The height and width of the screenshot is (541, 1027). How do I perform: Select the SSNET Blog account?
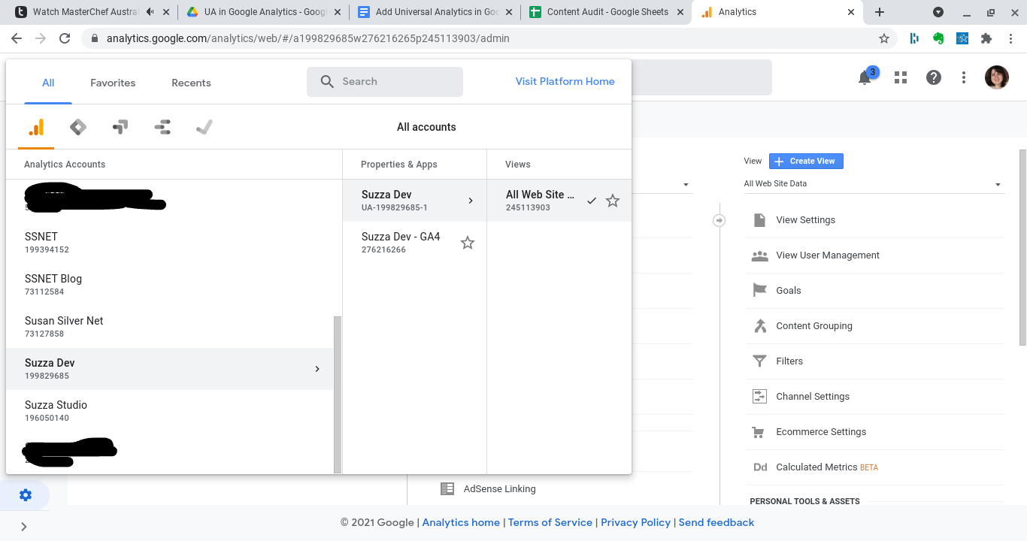(170, 285)
